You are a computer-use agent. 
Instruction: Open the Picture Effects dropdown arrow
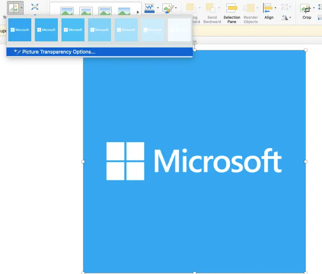pos(176,8)
